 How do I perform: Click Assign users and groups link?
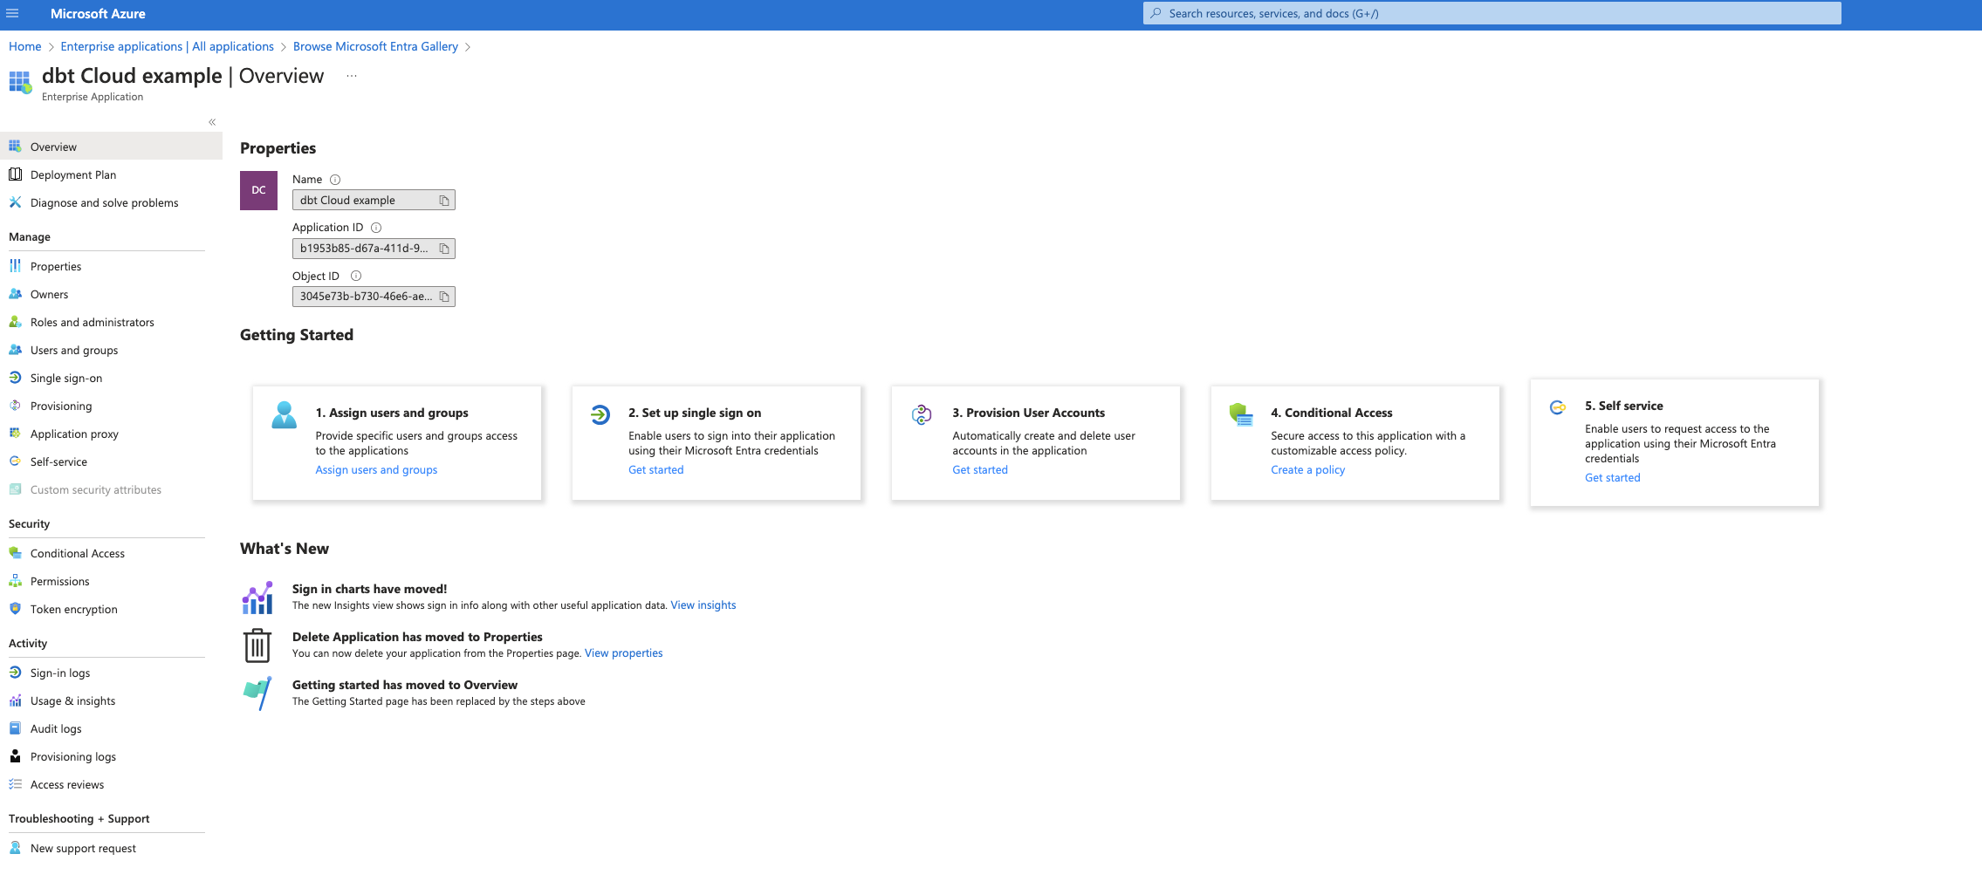[x=376, y=469]
